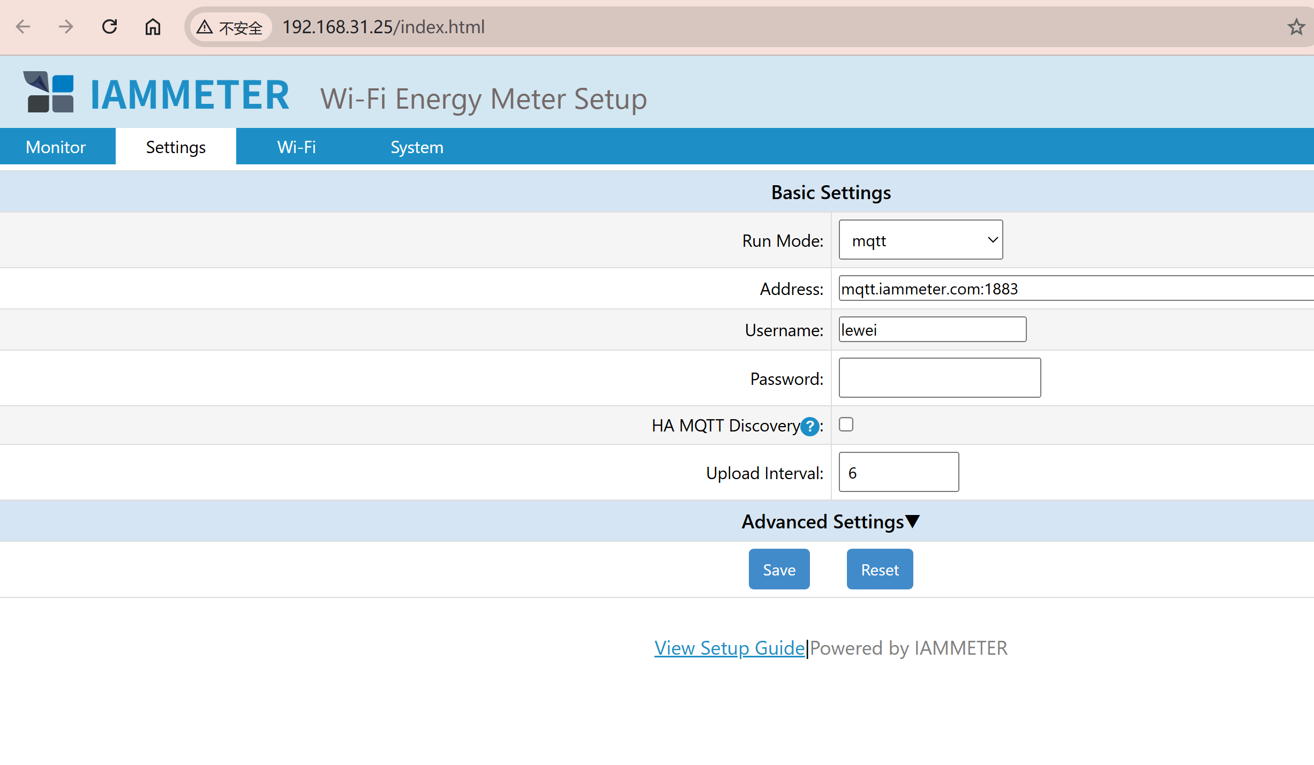
Task: Click the Upload Interval label
Action: 764,473
